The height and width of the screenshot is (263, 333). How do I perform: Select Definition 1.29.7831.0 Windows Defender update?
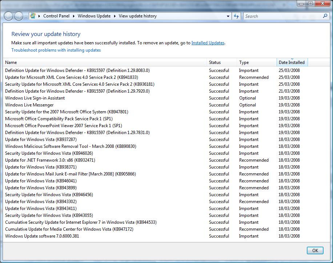(77, 133)
